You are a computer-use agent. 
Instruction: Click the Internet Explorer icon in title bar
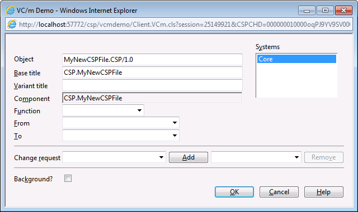click(x=10, y=10)
